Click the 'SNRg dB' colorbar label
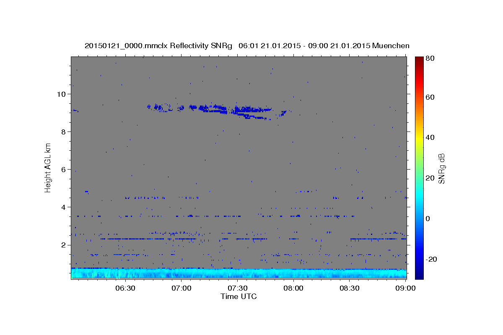The image size is (503, 335). [x=441, y=169]
